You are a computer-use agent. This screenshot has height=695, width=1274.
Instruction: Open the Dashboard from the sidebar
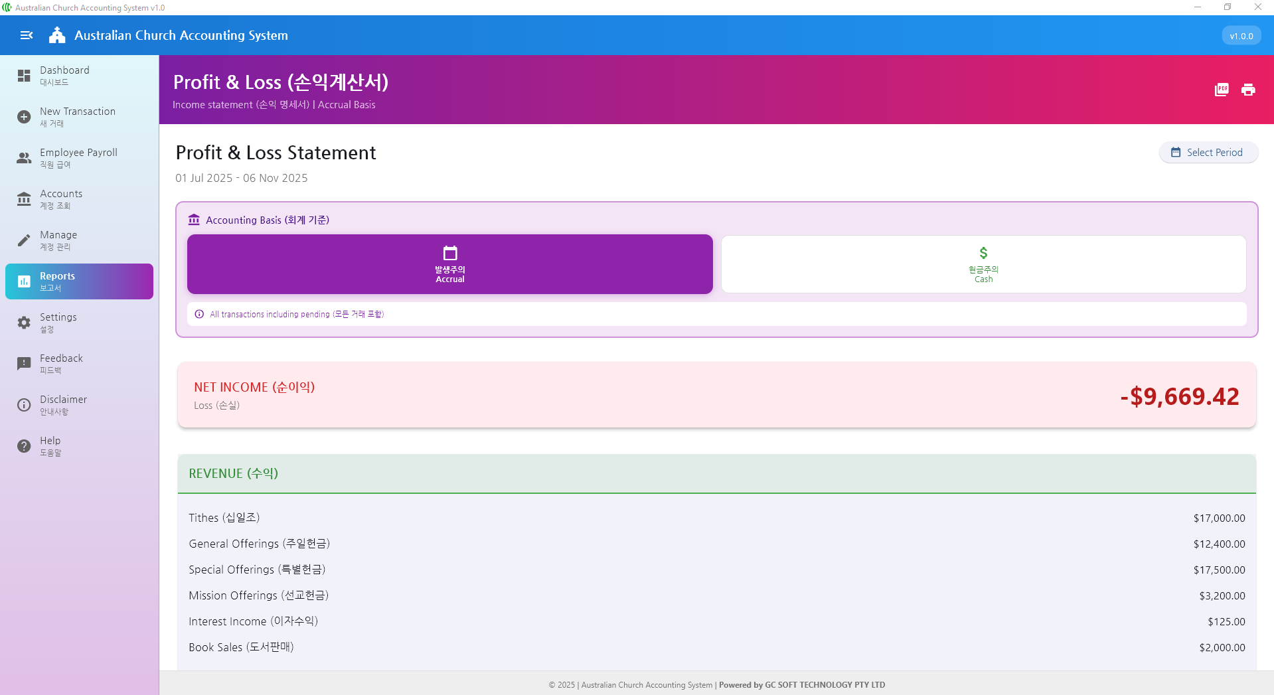[x=24, y=75]
